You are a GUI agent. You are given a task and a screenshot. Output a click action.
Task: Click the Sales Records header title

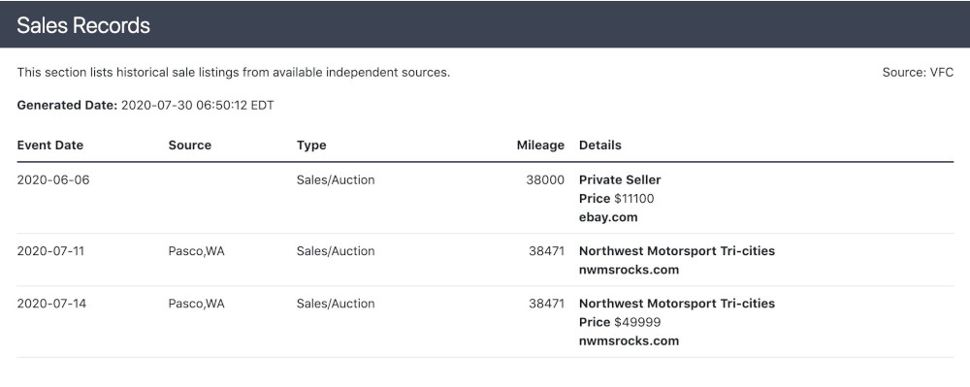pos(82,25)
